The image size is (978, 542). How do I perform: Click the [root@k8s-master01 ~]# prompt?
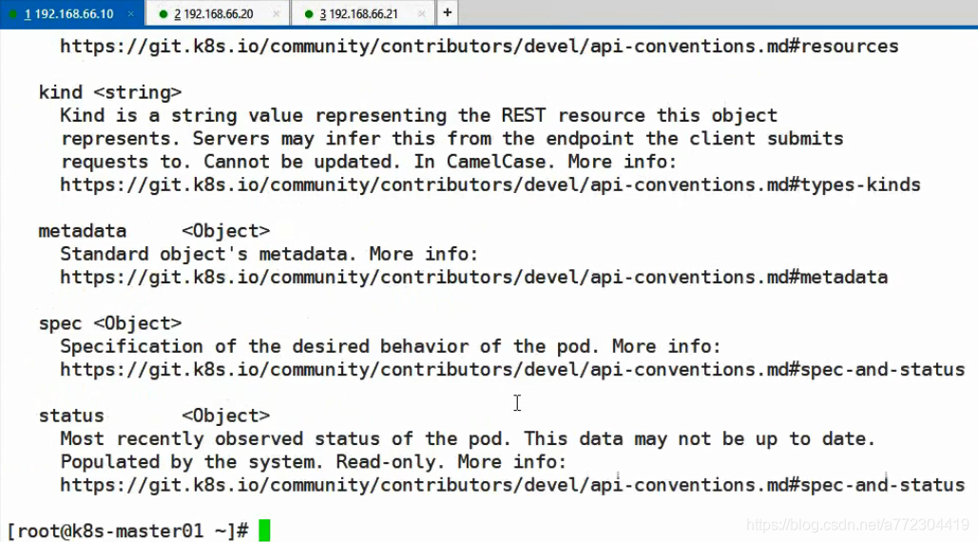[128, 531]
